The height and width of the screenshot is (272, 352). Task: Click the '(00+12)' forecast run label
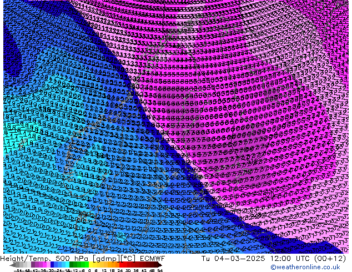(330, 259)
